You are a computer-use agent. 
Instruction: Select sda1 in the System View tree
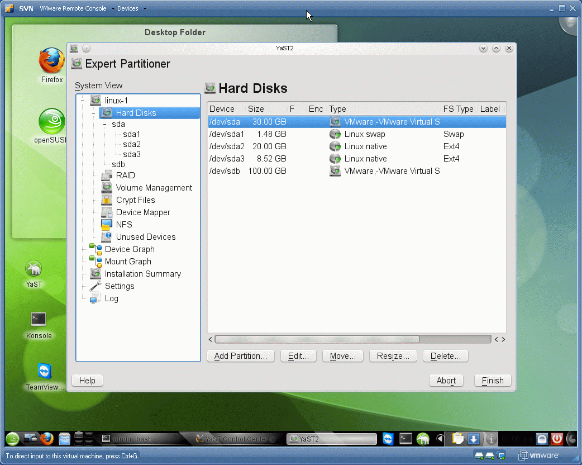[x=132, y=134]
